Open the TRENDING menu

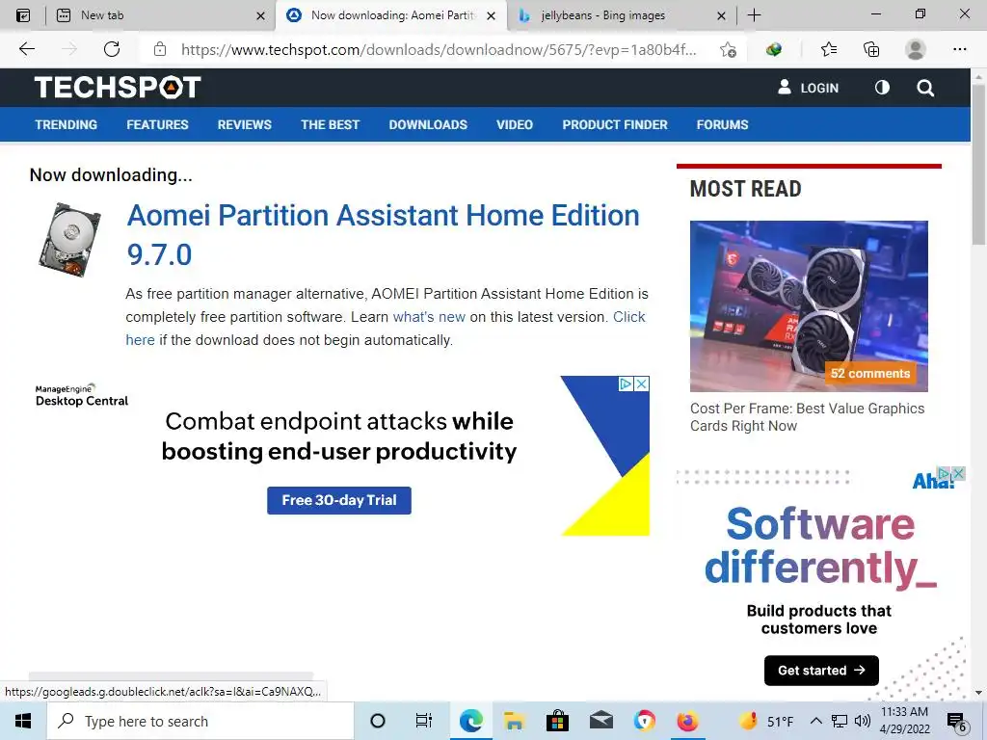(67, 124)
